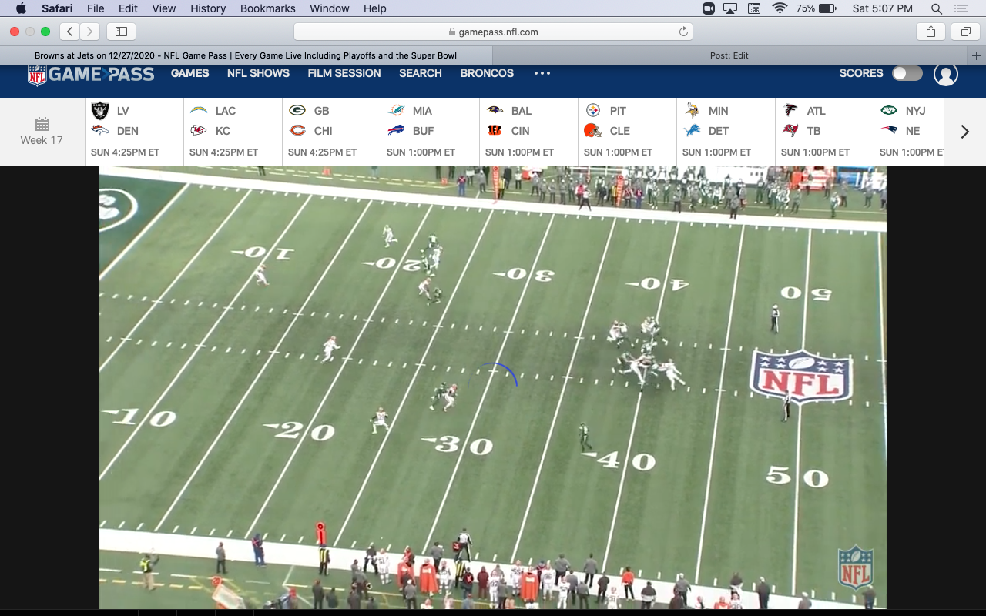Viewport: 986px width, 616px height.
Task: Select the MIN at DET game card
Action: pos(726,131)
